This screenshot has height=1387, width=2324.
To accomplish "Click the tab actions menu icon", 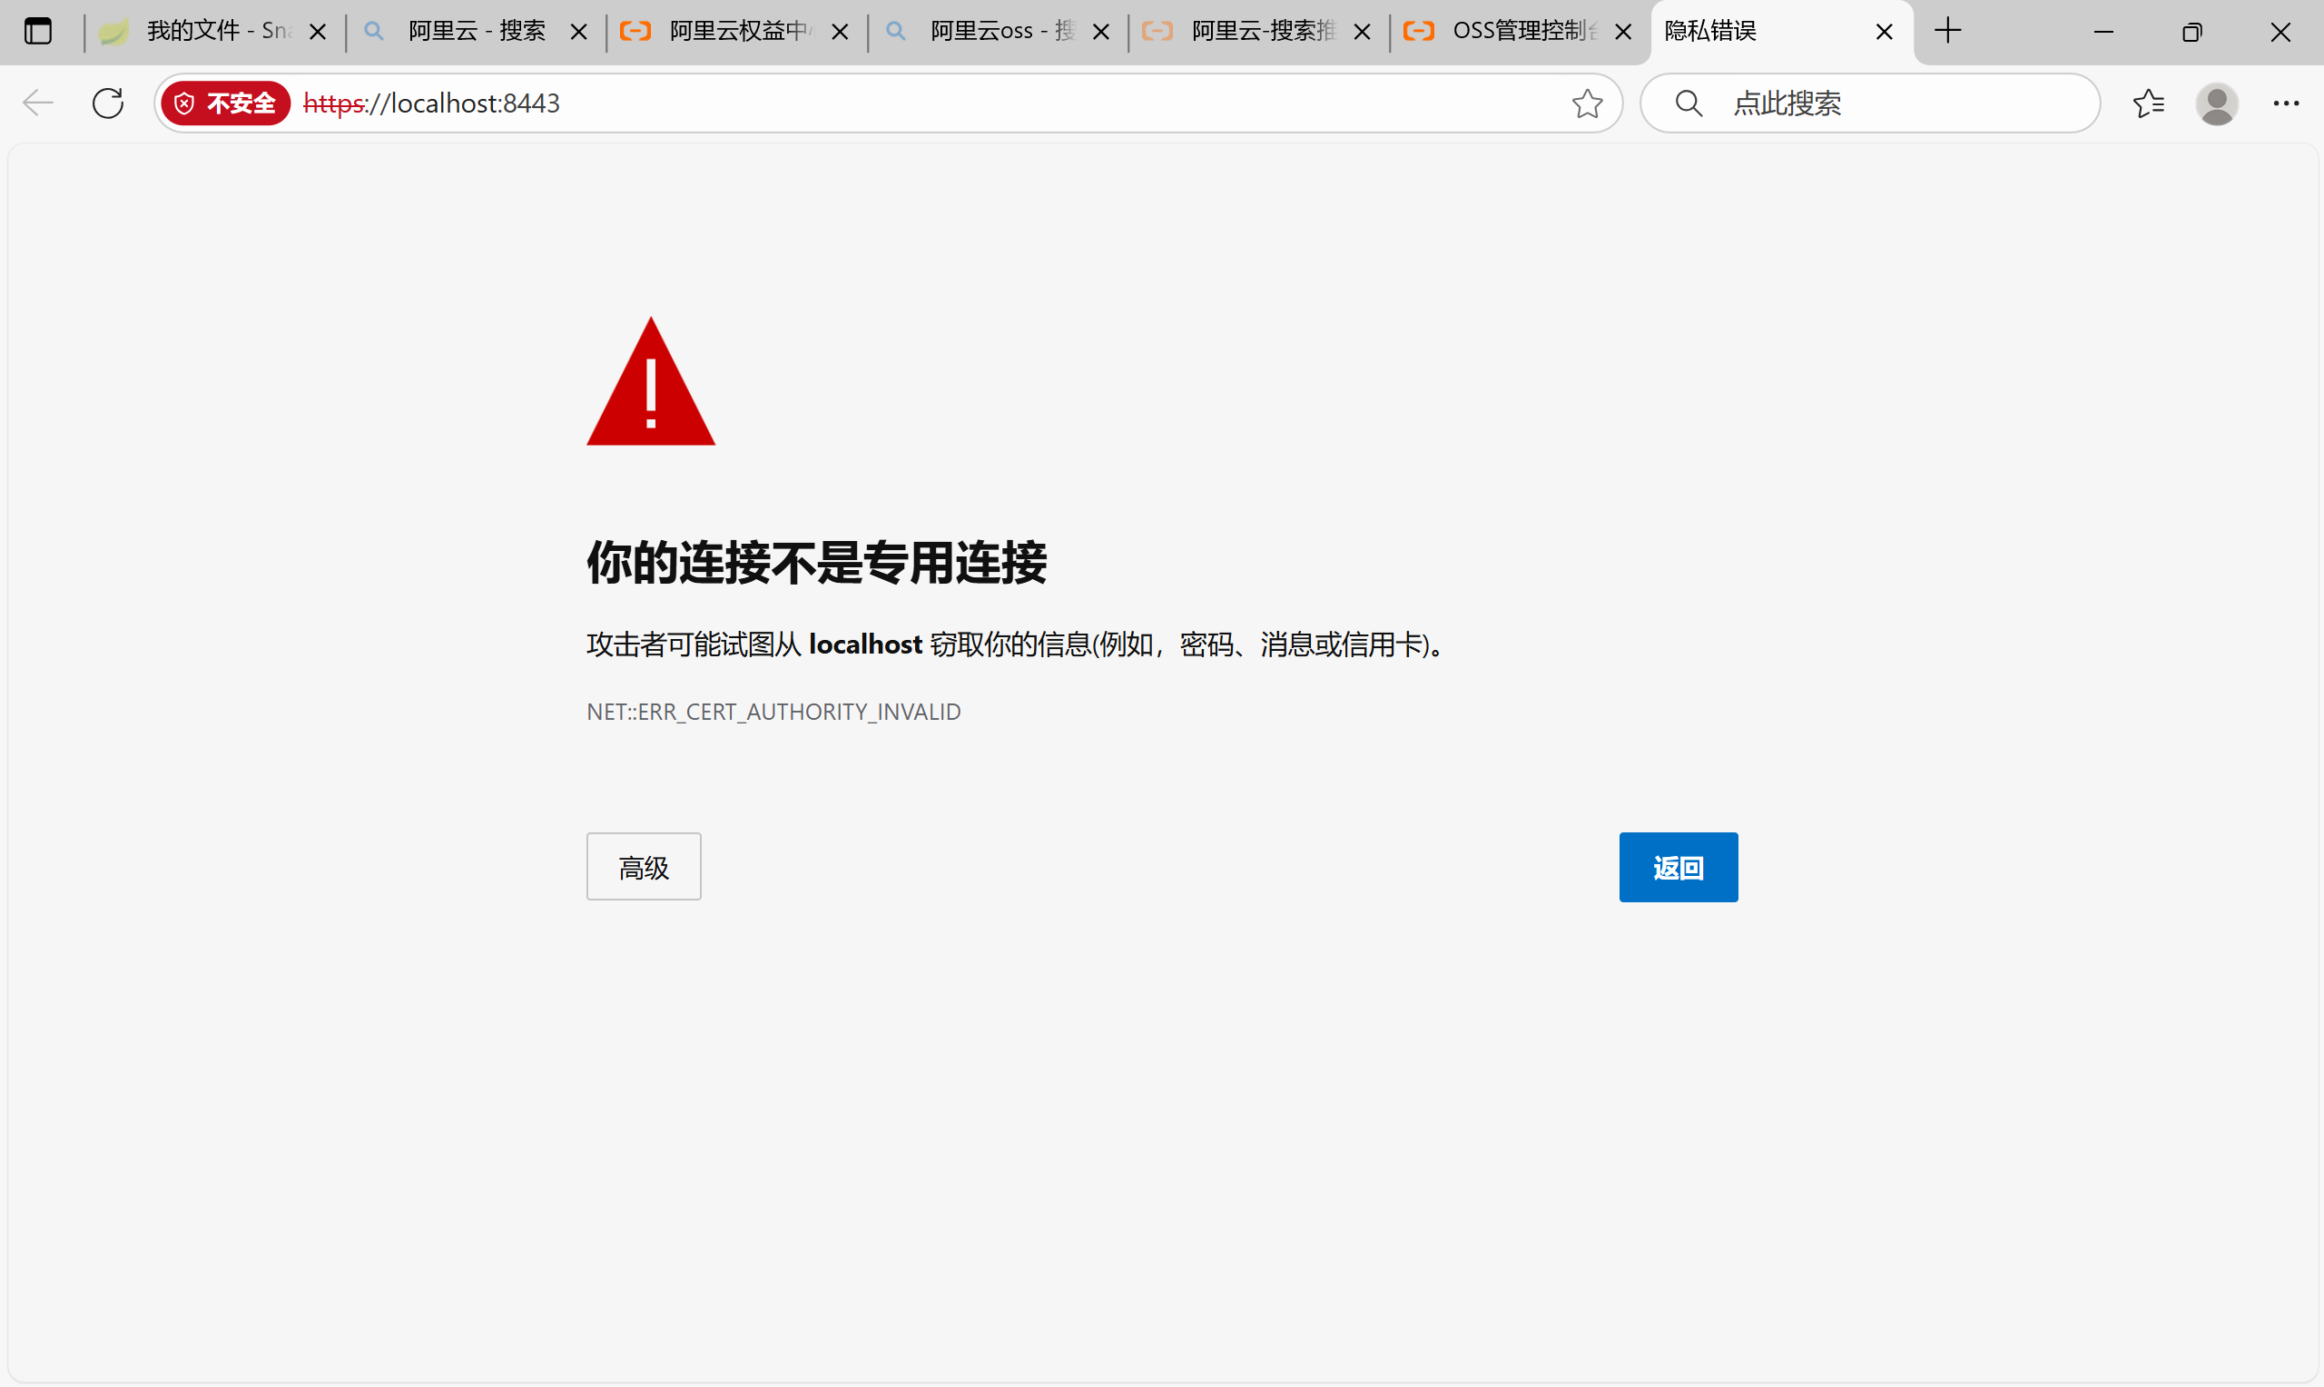I will [38, 32].
